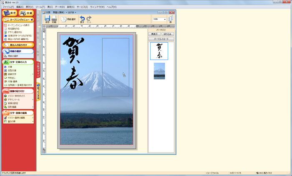Click the redo arrow icon

(89, 19)
